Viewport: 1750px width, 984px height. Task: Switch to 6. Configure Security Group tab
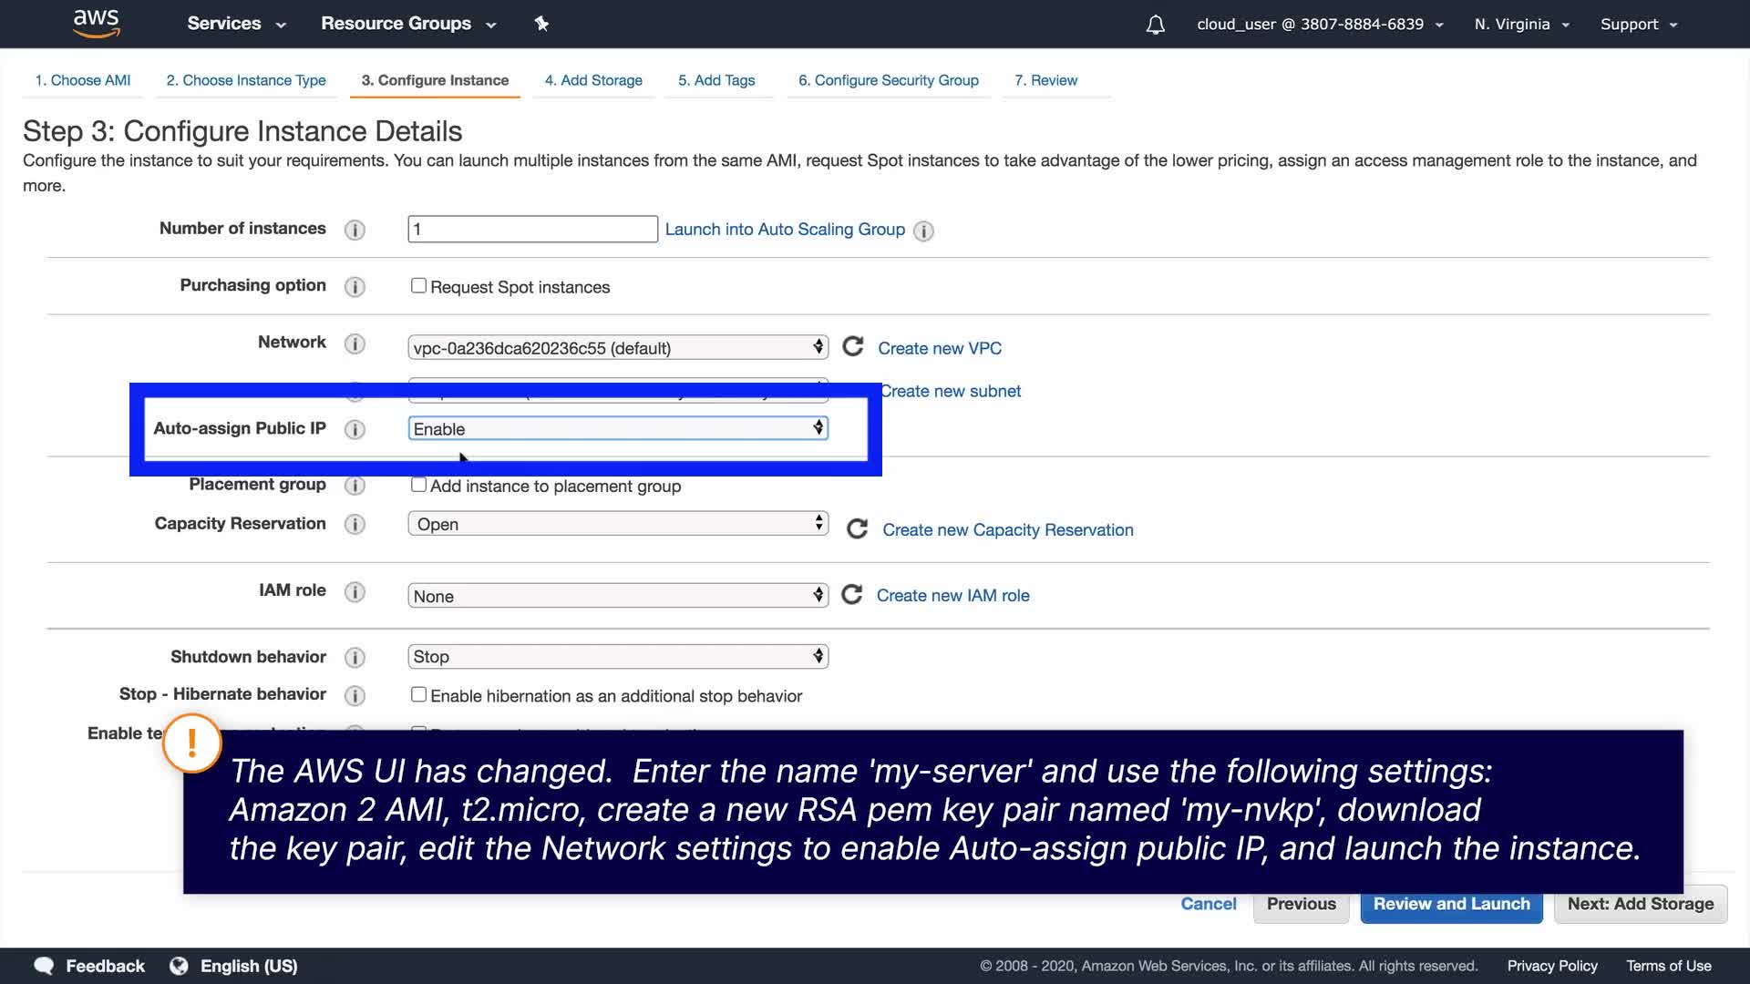coord(888,80)
